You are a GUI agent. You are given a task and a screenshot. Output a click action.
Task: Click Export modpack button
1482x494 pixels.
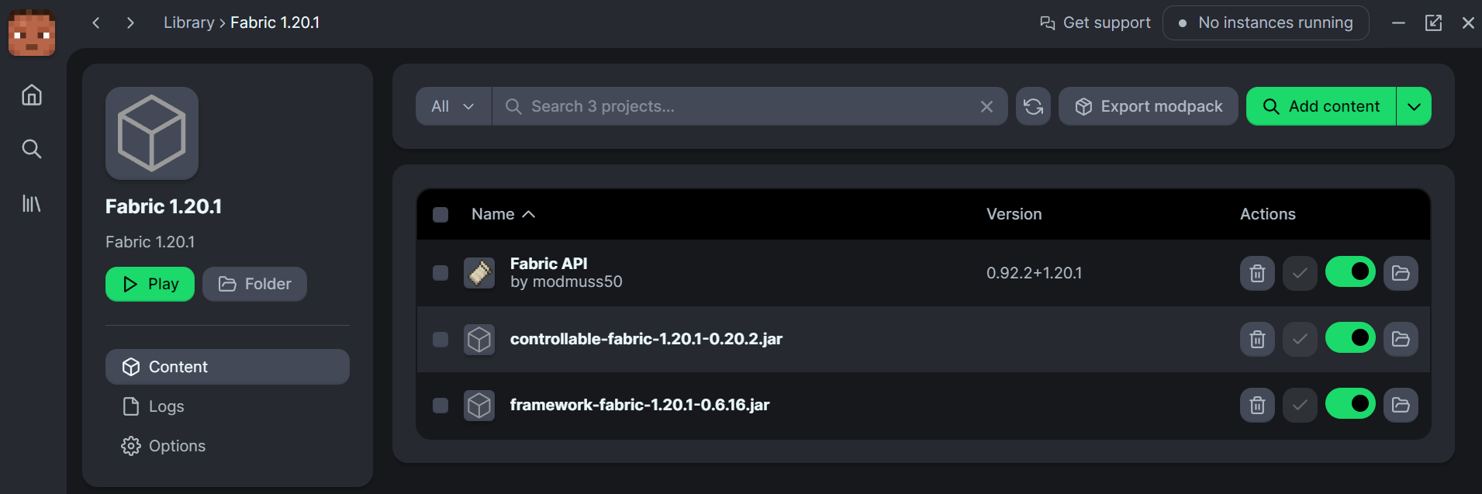pyautogui.click(x=1148, y=106)
